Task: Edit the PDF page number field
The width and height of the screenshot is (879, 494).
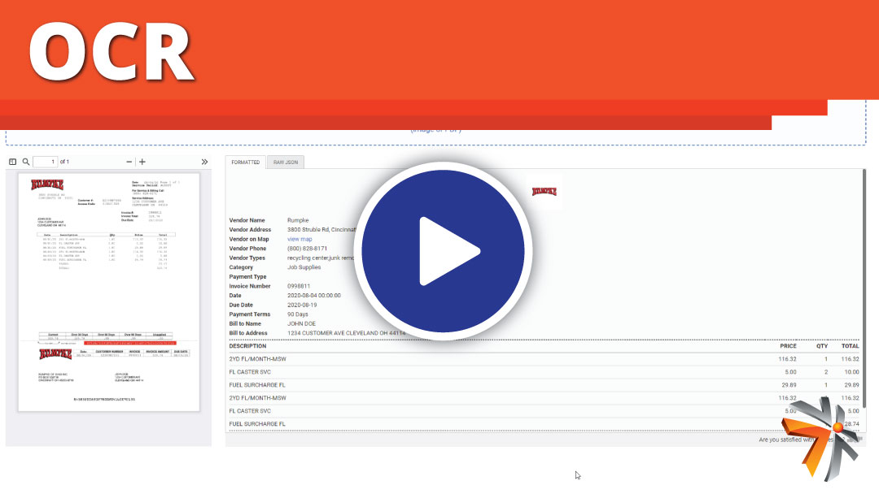Action: 46,162
